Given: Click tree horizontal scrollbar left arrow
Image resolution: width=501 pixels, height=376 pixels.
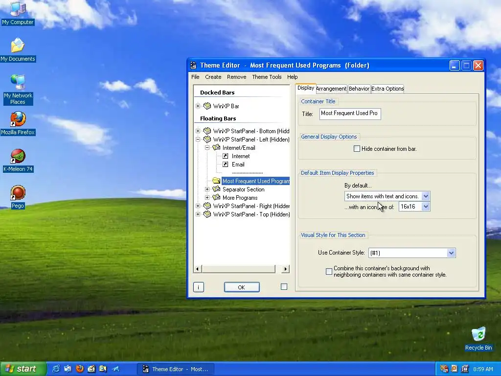Looking at the screenshot, I should click(x=198, y=269).
